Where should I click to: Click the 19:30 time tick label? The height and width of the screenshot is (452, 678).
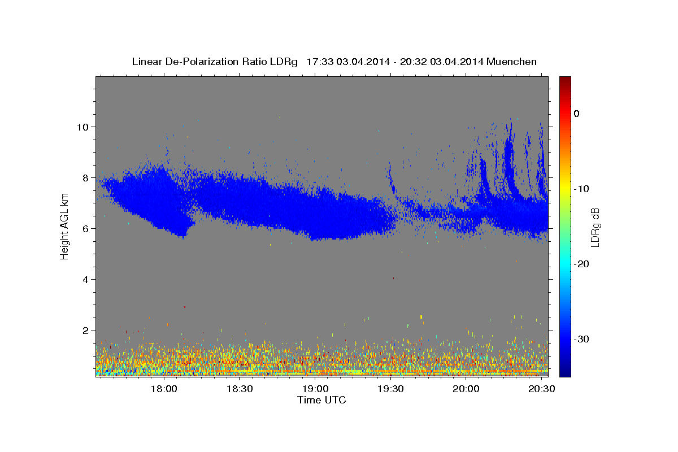coord(390,389)
